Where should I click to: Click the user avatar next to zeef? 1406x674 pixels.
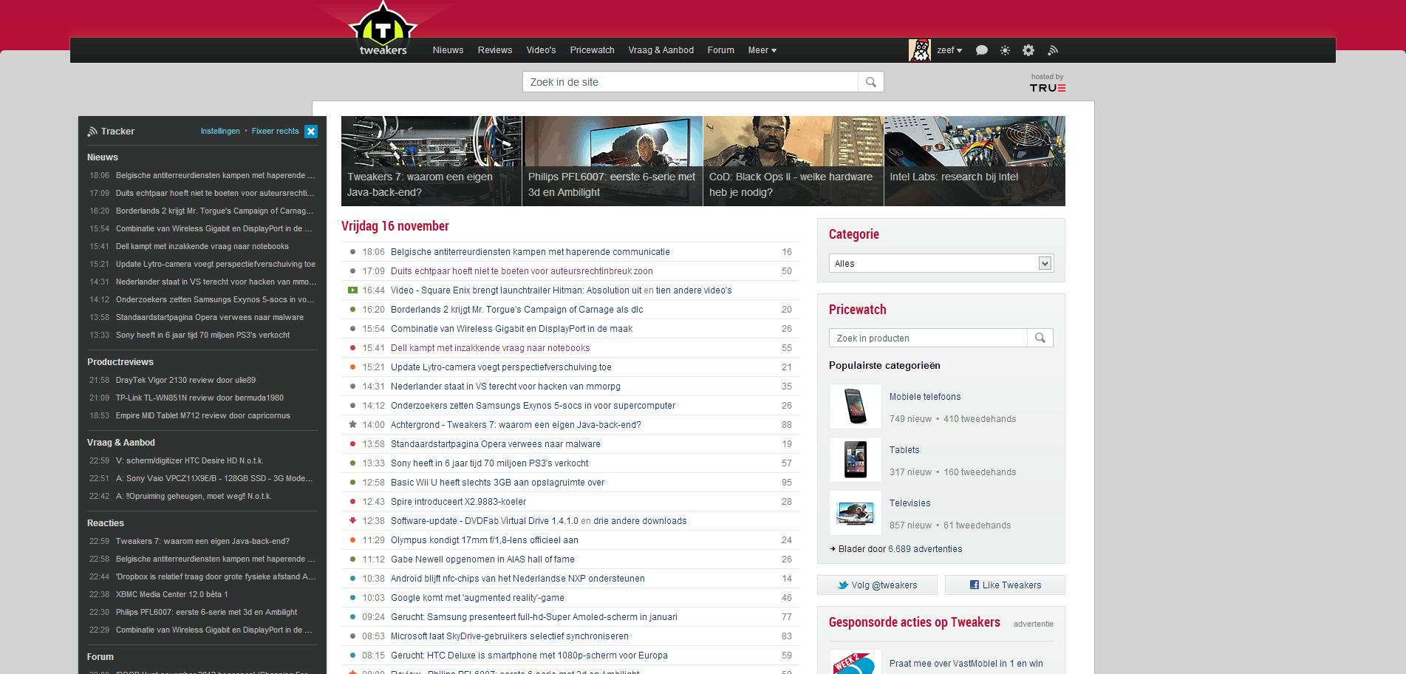920,50
